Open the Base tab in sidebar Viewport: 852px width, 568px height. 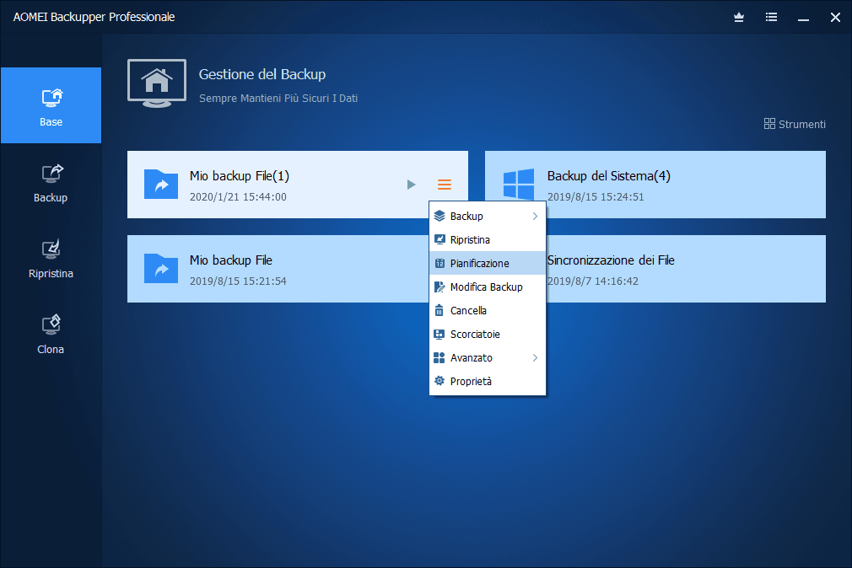(x=51, y=105)
